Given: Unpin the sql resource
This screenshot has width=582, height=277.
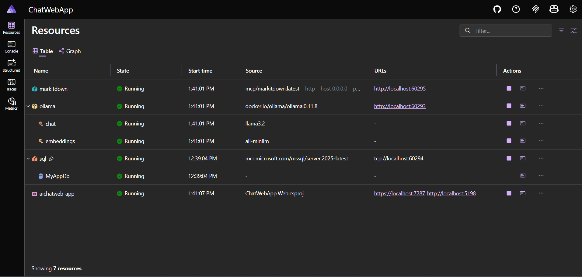Looking at the screenshot, I should click(52, 159).
